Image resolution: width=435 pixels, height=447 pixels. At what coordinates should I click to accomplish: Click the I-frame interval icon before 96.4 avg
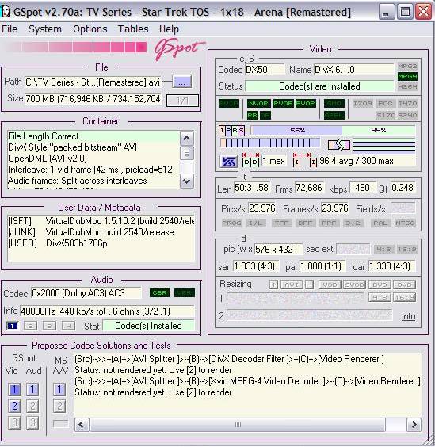(305, 160)
